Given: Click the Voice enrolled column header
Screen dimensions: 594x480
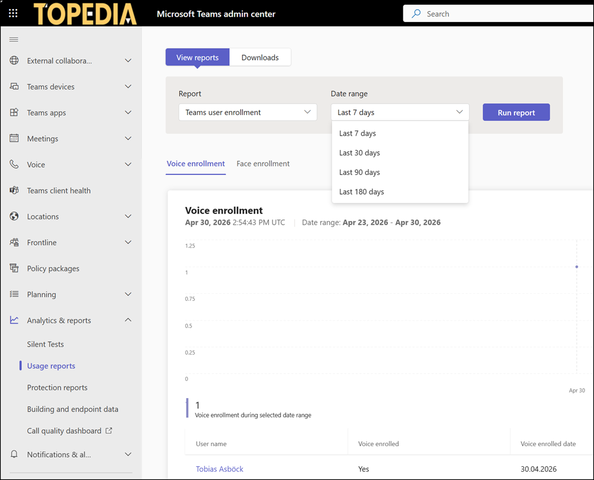Looking at the screenshot, I should 378,444.
